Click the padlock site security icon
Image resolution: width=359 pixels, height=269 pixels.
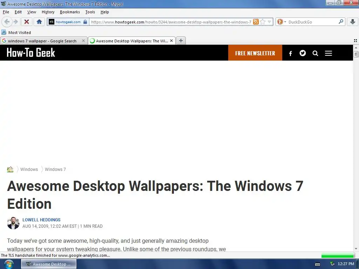pyautogui.click(x=85, y=22)
